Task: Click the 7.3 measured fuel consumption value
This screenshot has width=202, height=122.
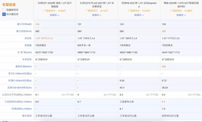Action: (164, 109)
